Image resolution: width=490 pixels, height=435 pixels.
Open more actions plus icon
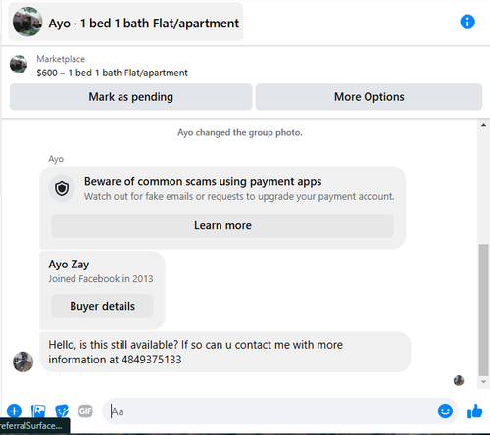click(14, 411)
